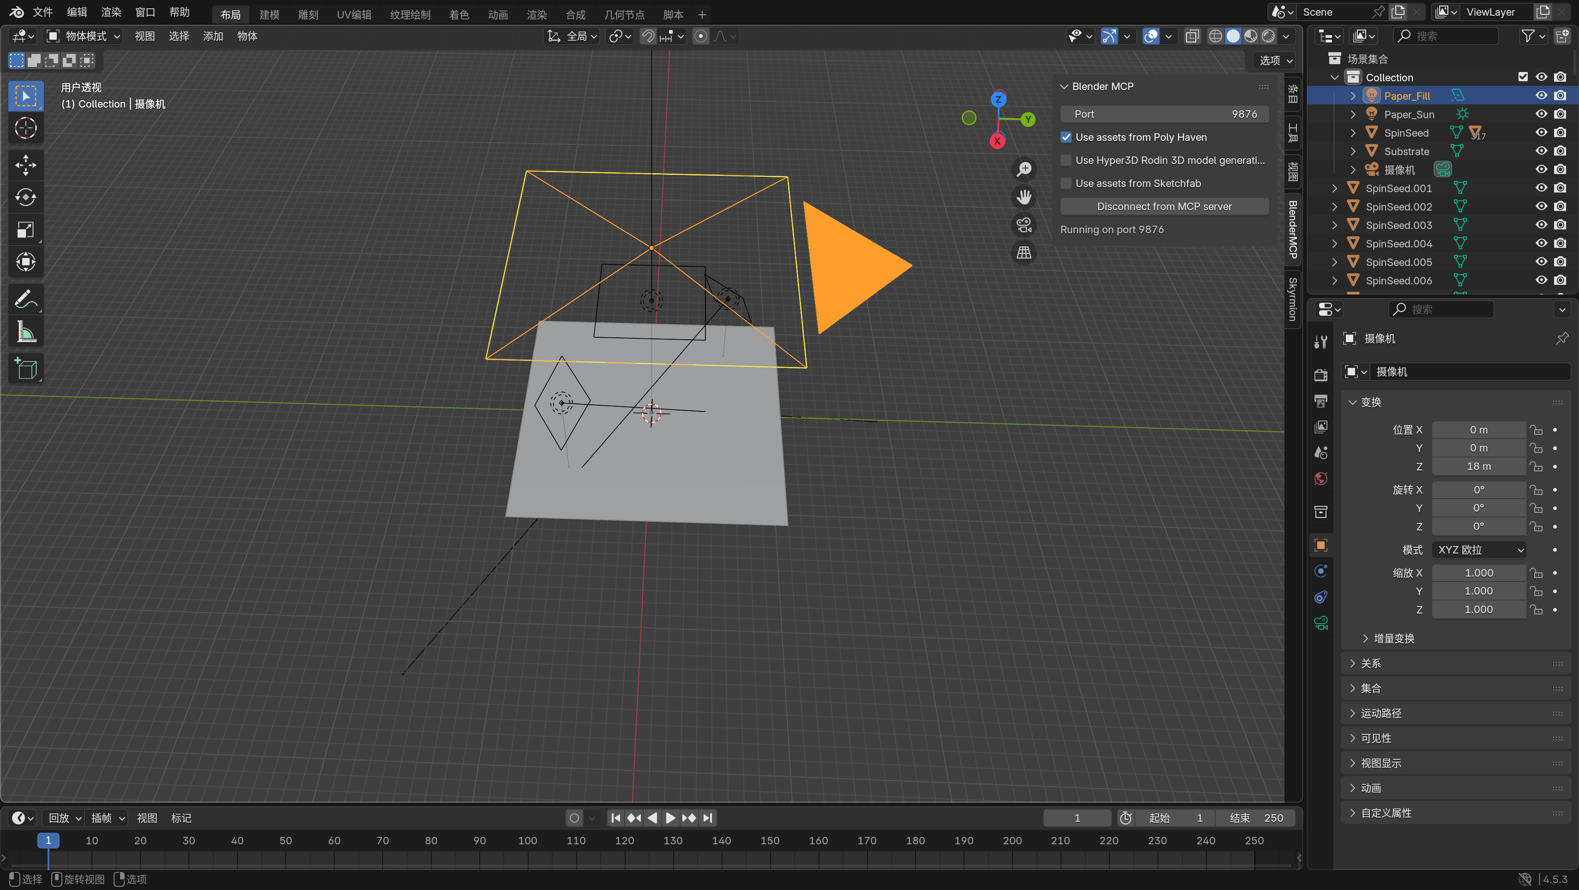The image size is (1579, 890).
Task: Hide Paper_Sun in the viewport
Action: (1540, 114)
